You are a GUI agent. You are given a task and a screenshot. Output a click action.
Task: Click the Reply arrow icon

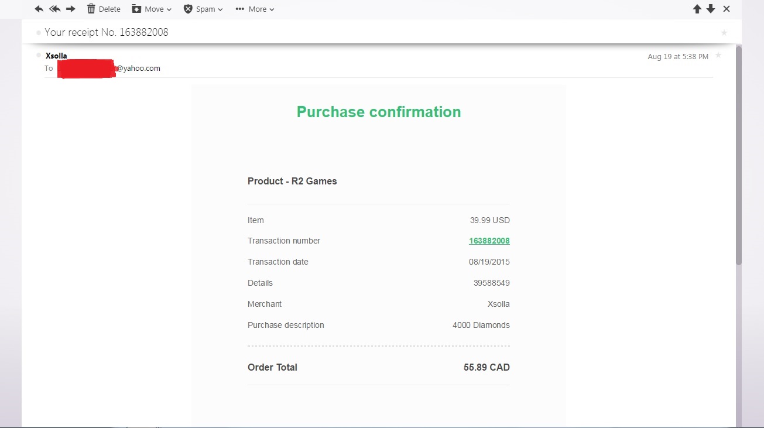point(39,9)
